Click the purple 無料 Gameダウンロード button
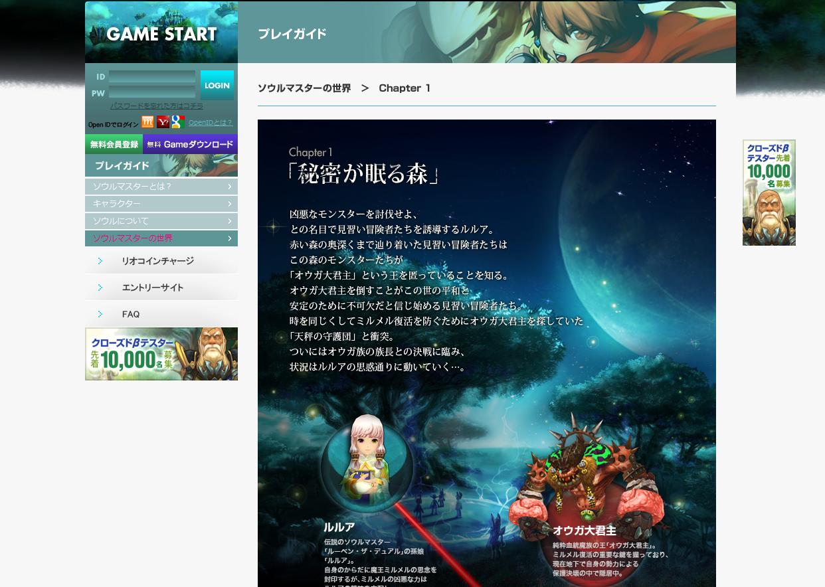This screenshot has width=825, height=587. point(191,144)
